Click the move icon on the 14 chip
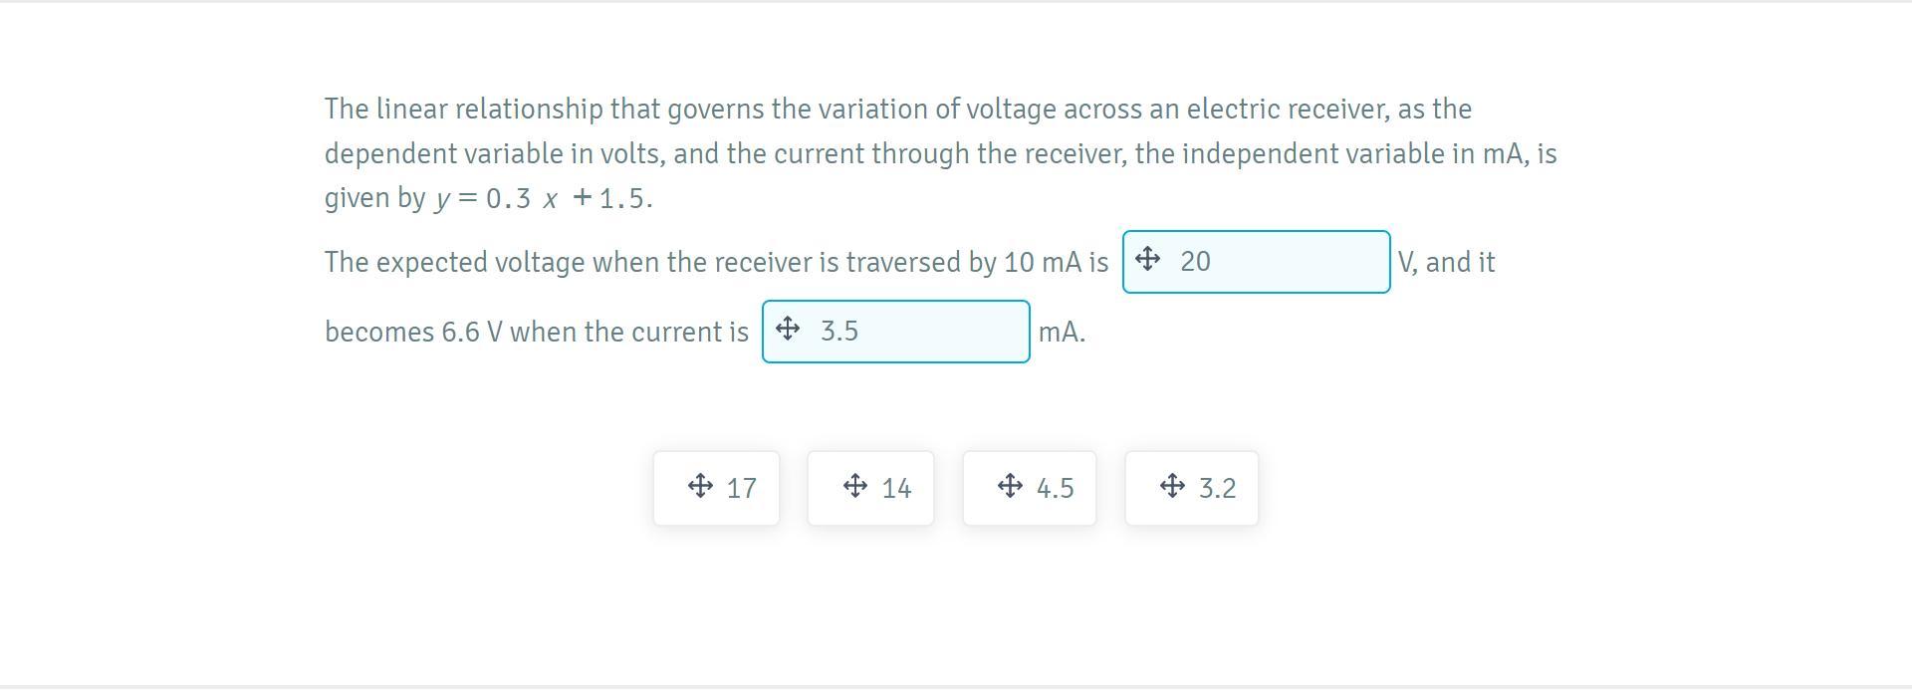 [x=855, y=487]
